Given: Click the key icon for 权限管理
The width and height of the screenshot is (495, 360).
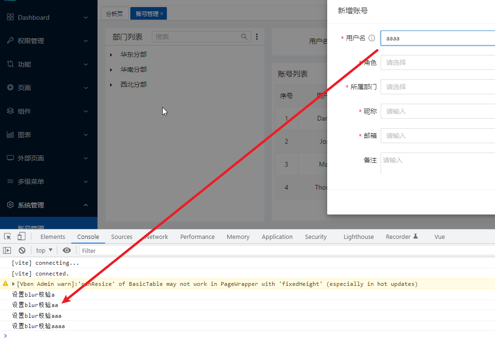Looking at the screenshot, I should [x=10, y=40].
